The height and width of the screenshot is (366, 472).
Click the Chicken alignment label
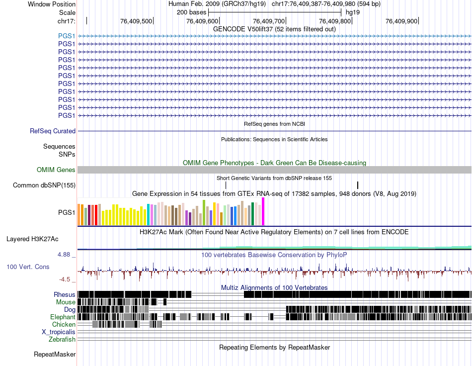(64, 324)
